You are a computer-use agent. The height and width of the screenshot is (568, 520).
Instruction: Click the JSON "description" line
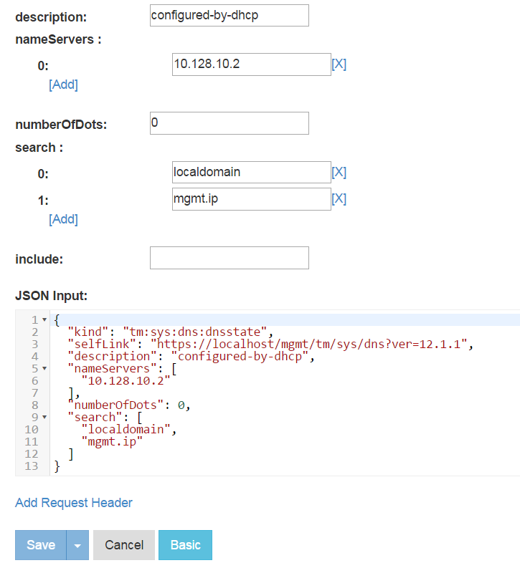click(191, 357)
